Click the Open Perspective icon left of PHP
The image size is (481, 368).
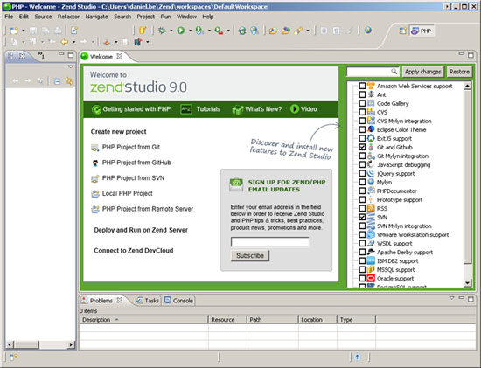[x=403, y=31]
